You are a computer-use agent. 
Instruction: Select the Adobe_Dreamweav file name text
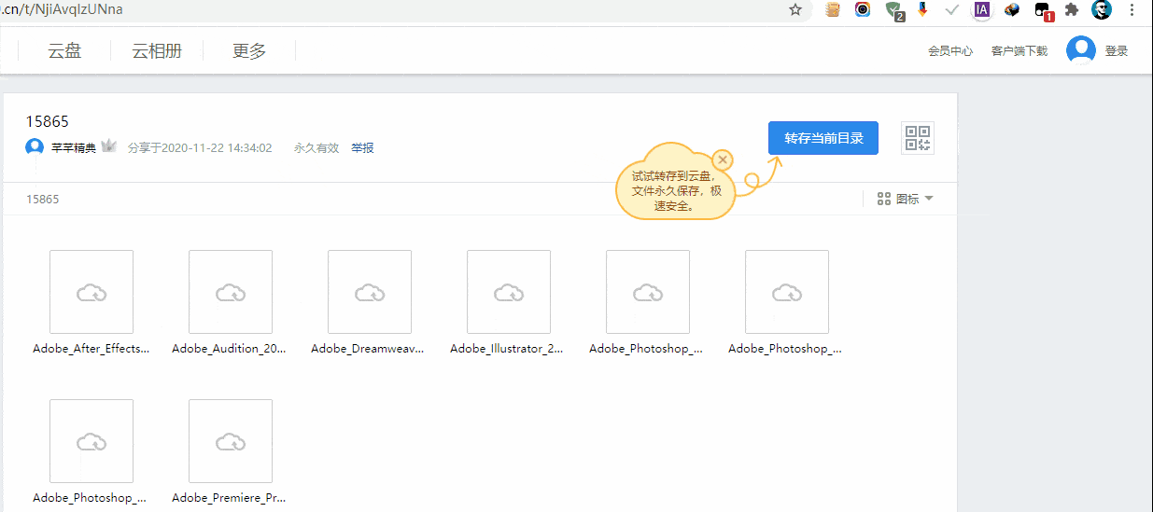[x=368, y=349]
